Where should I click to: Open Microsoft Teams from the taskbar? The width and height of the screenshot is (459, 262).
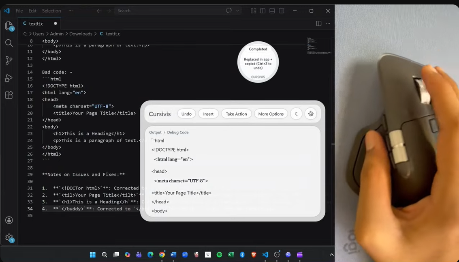pos(139,255)
